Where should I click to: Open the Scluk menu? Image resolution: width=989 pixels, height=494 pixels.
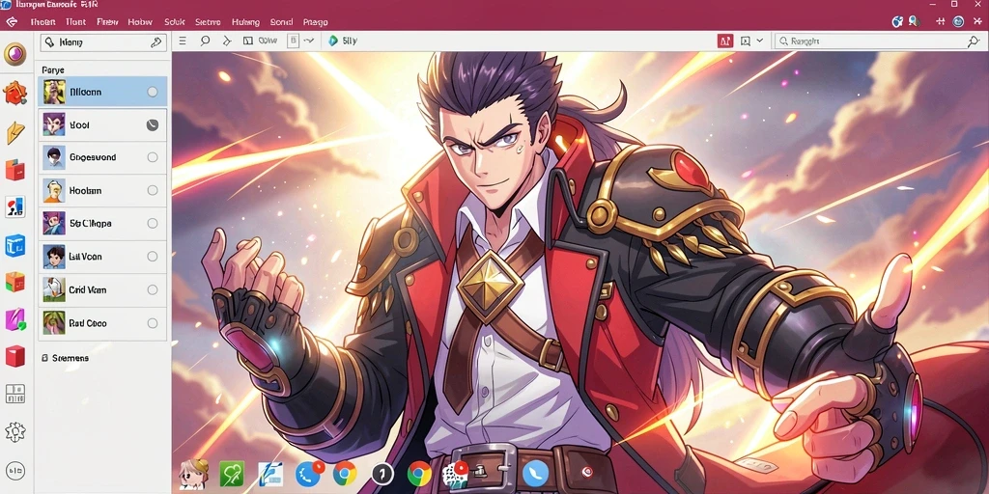[175, 22]
